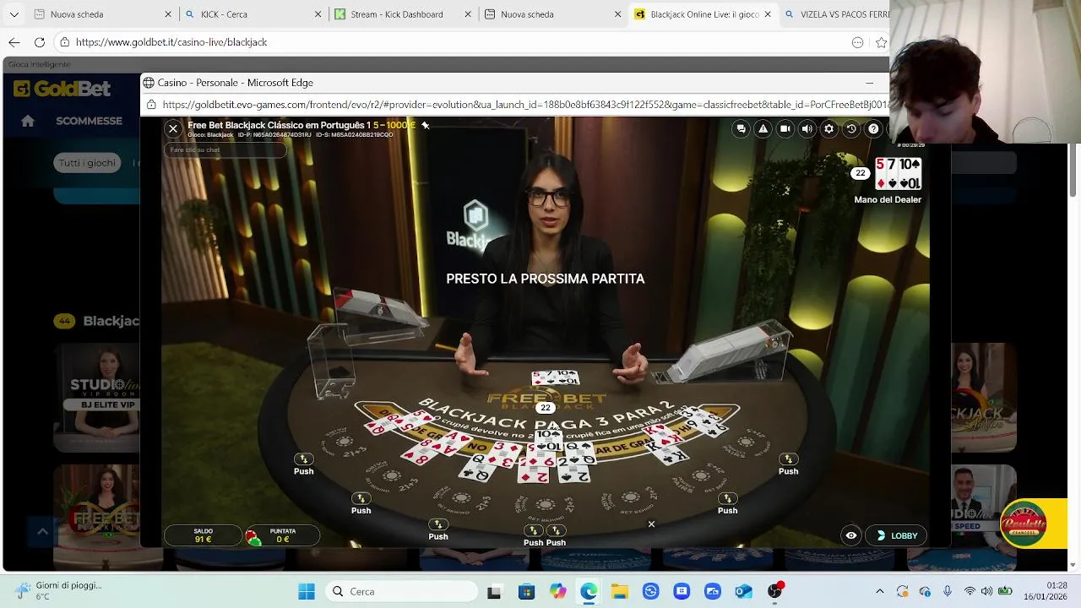Open Outlook from the taskbar

click(743, 591)
